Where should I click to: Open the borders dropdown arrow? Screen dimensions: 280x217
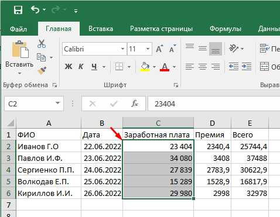point(129,67)
